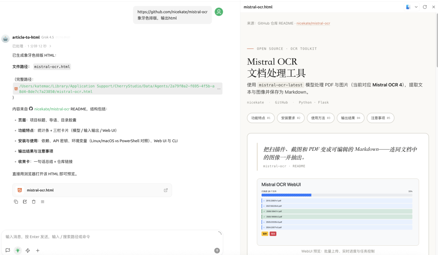Image resolution: width=438 pixels, height=255 pixels.
Task: Open the full file path link
Action: [117, 89]
